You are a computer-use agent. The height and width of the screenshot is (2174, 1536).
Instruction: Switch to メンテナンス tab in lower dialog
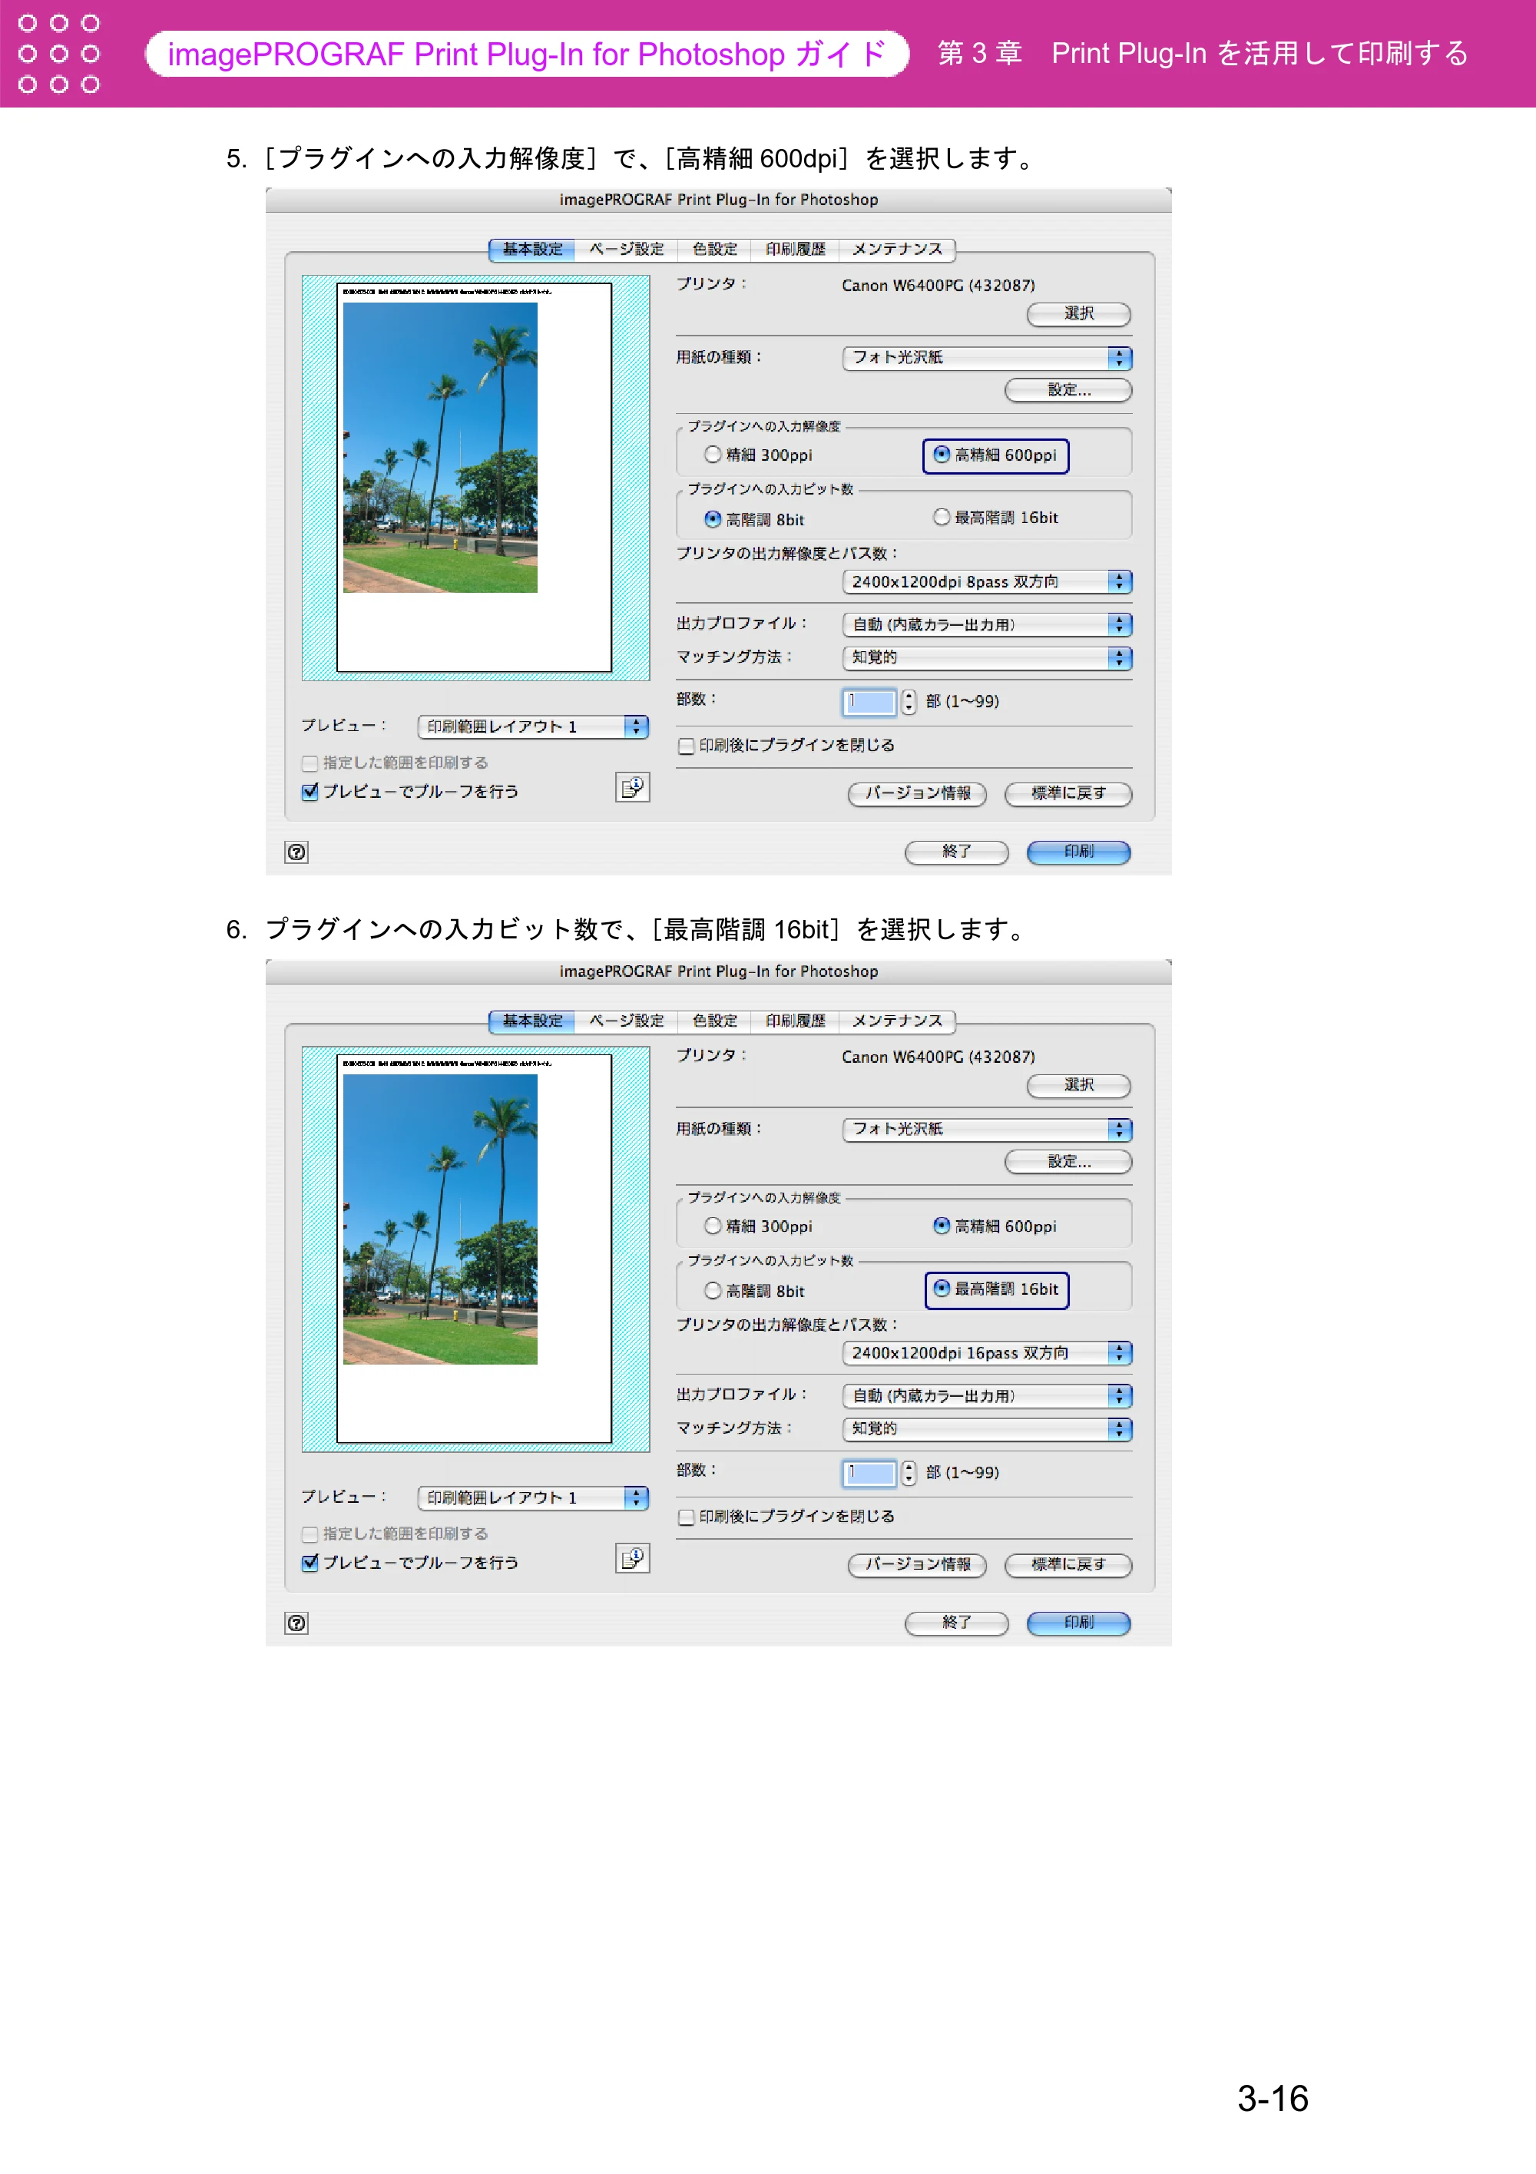[x=897, y=1021]
